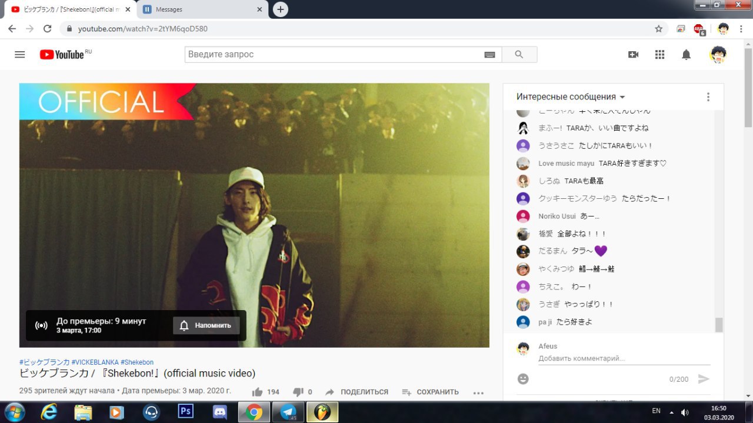Screen dimensions: 753x423
Task: Open the notifications bell in header
Action: pos(686,55)
